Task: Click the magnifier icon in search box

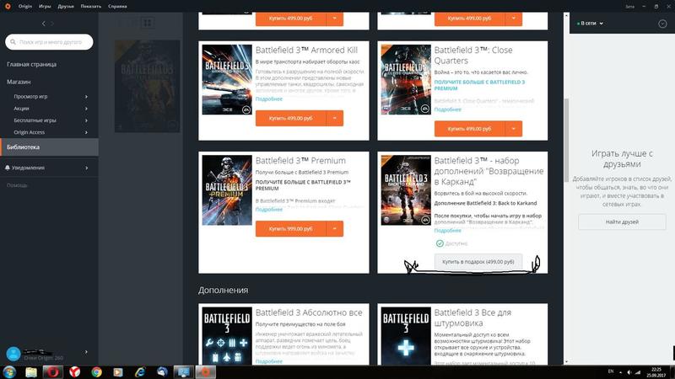Action: (x=13, y=41)
